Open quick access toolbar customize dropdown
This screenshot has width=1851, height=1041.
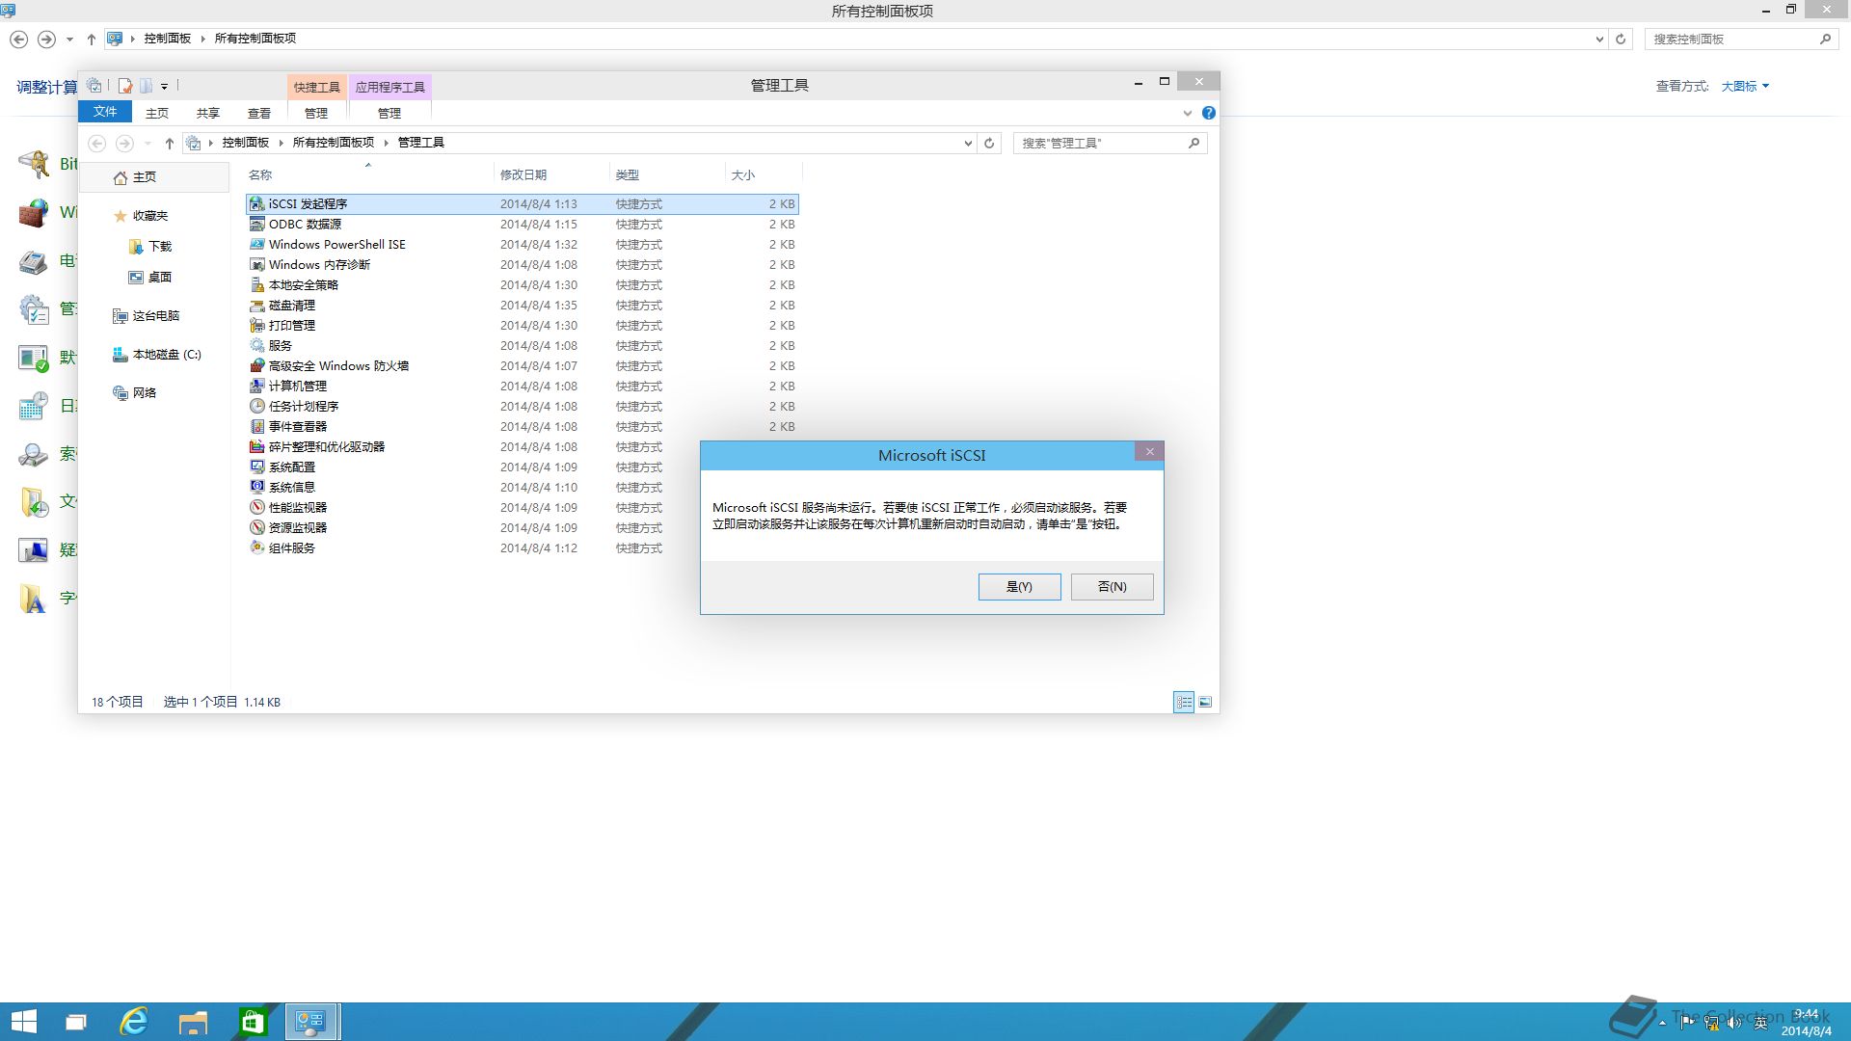[x=164, y=87]
